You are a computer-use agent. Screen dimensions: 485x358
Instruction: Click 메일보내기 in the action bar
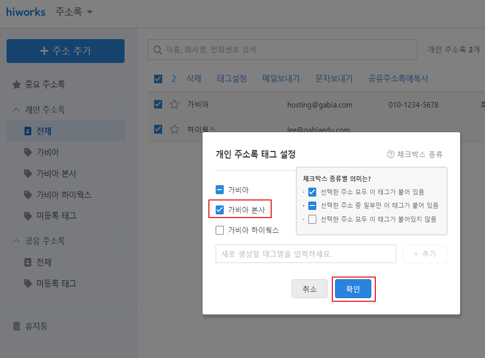(x=281, y=79)
